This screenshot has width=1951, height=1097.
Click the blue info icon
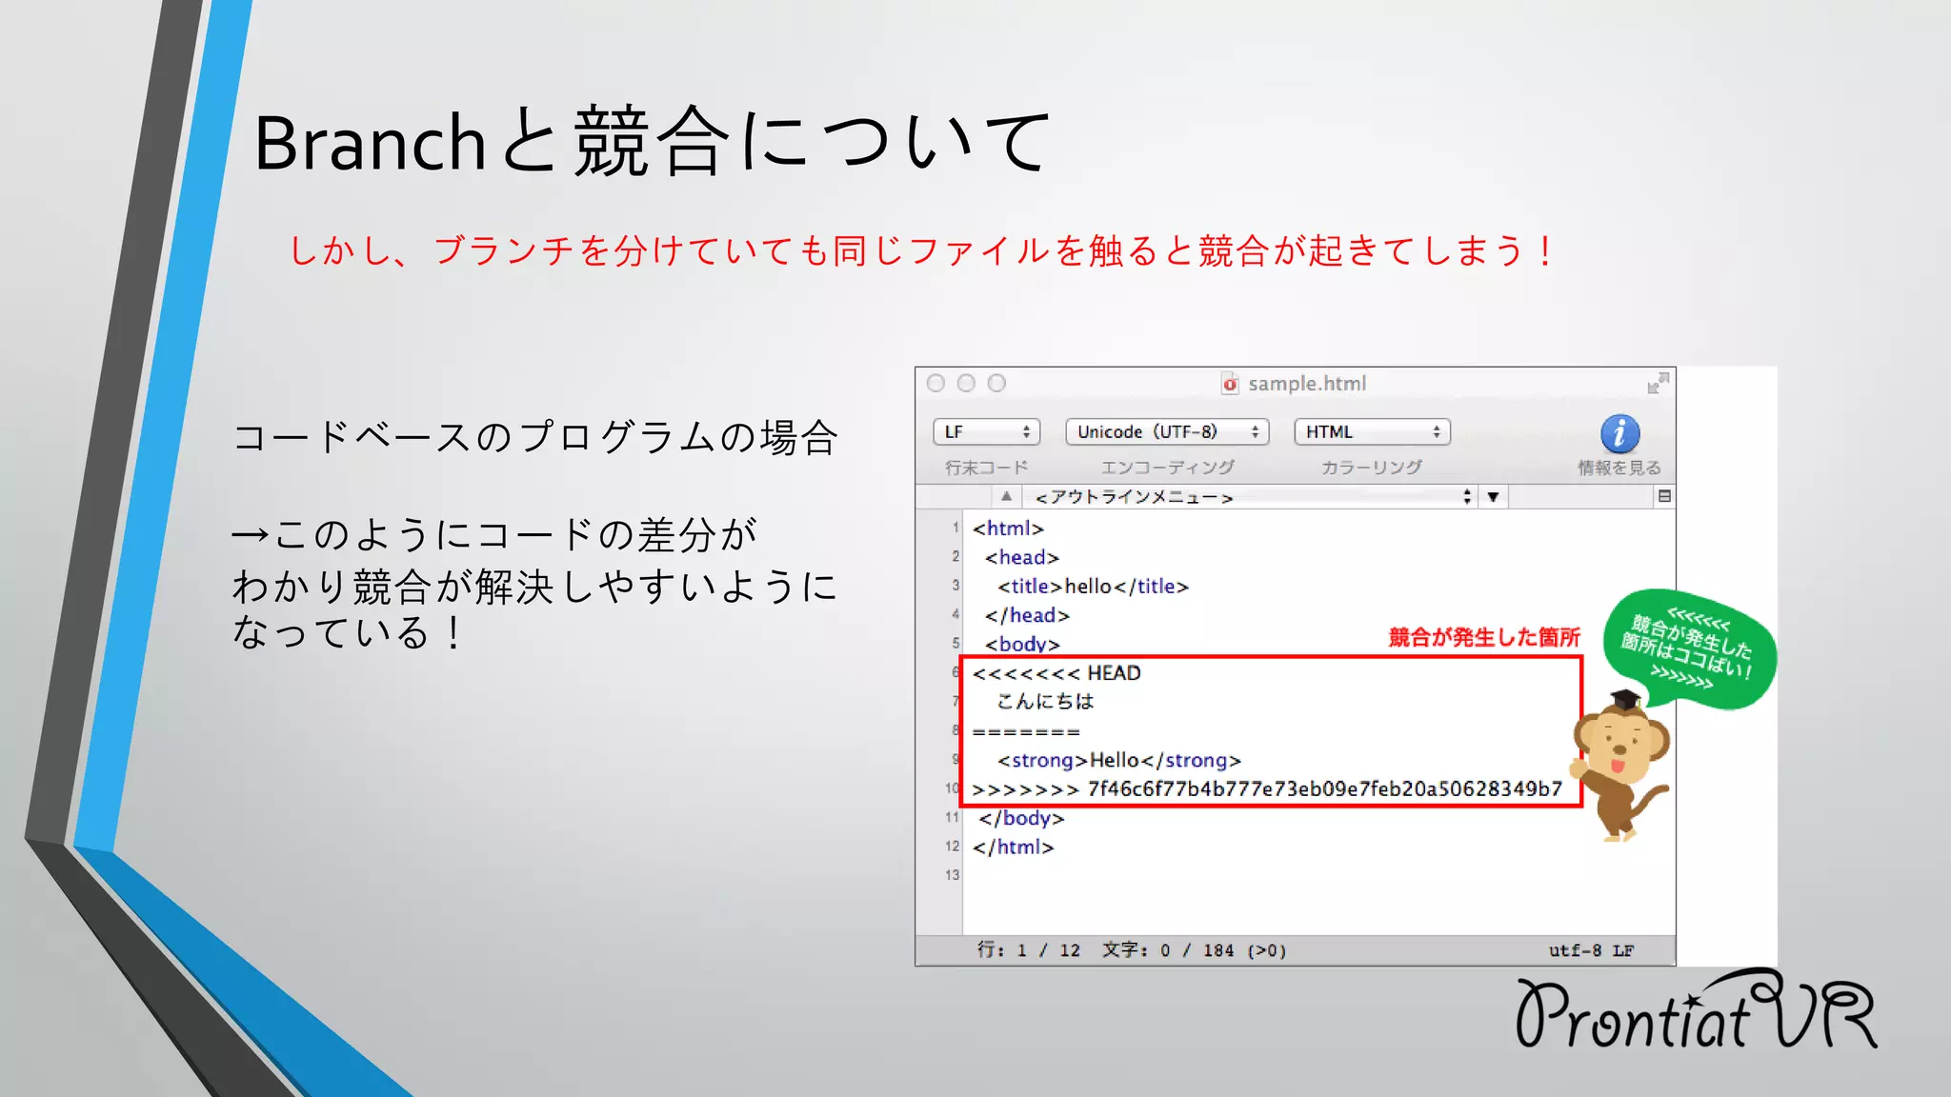pos(1619,433)
